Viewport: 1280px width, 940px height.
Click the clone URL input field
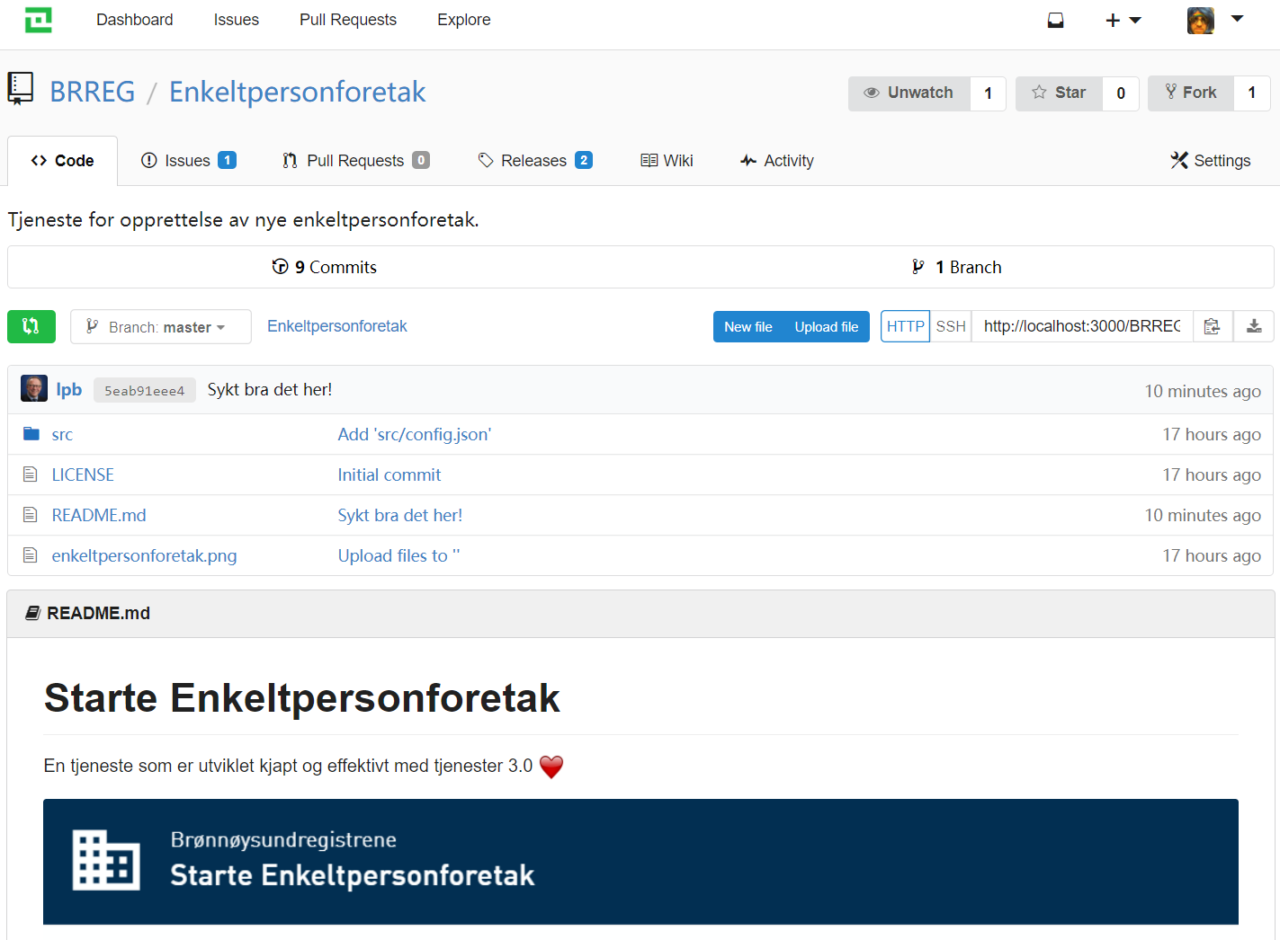click(1082, 326)
